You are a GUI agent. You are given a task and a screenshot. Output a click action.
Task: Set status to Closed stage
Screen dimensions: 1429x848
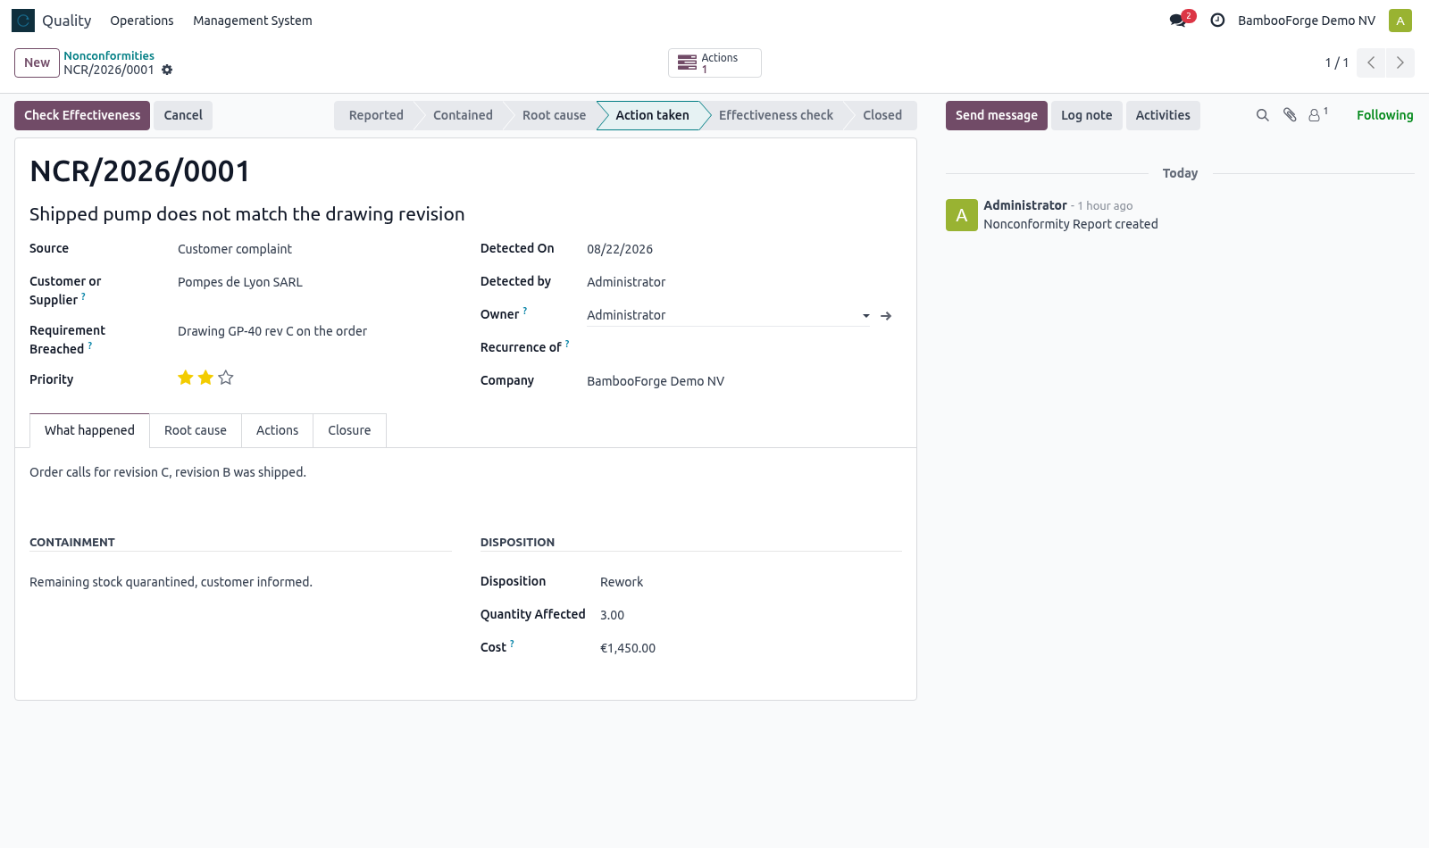tap(882, 115)
